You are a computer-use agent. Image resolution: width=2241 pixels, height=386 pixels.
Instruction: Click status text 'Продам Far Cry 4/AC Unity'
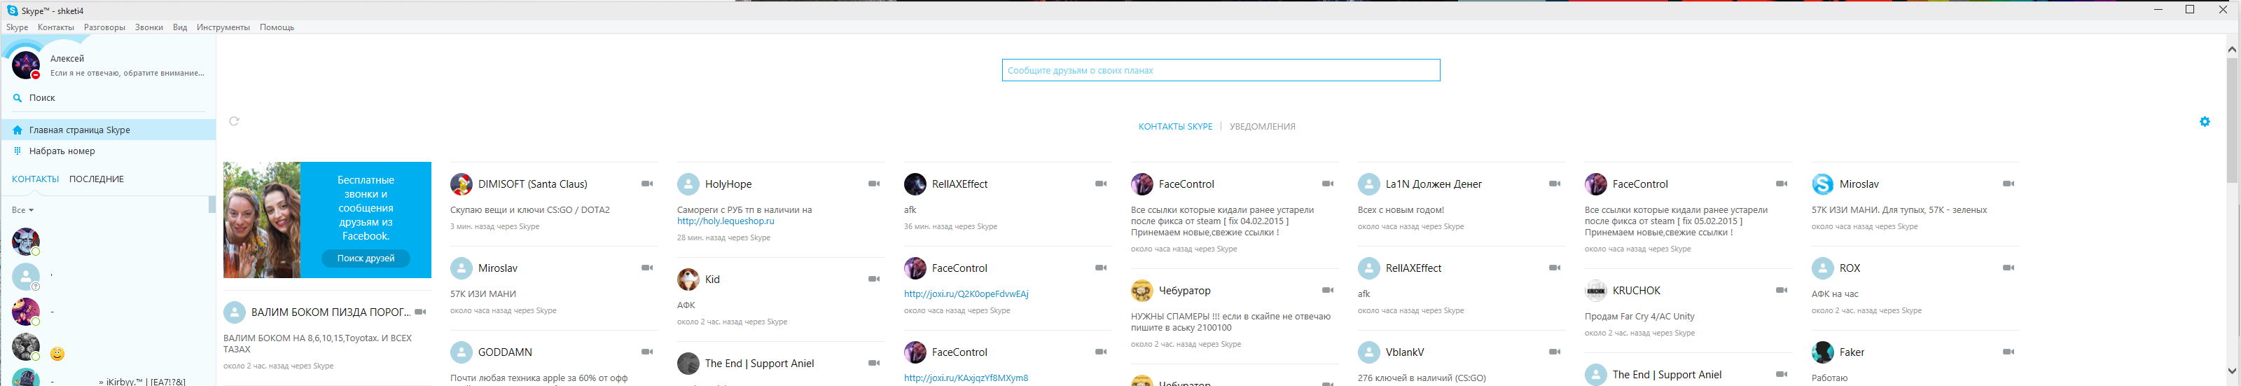1639,317
